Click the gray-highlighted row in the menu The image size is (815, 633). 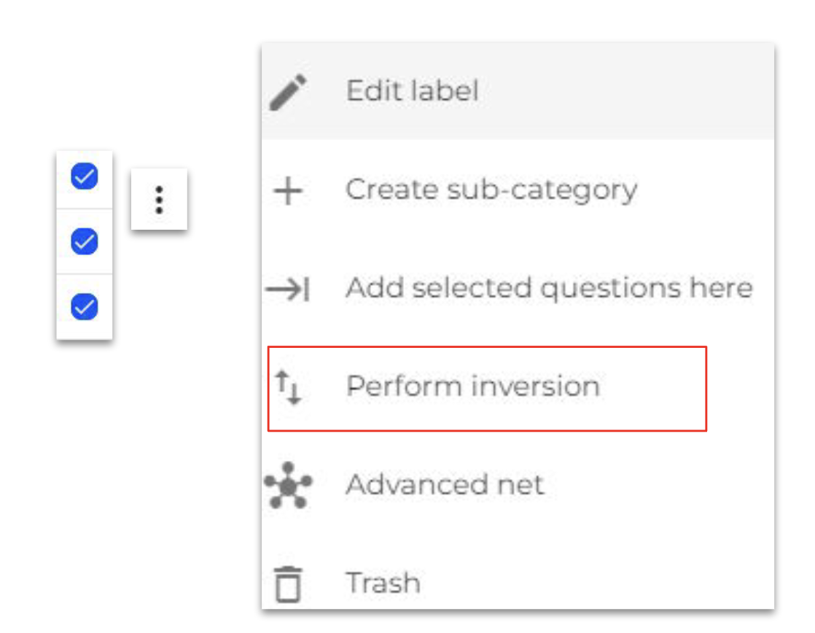[x=518, y=92]
